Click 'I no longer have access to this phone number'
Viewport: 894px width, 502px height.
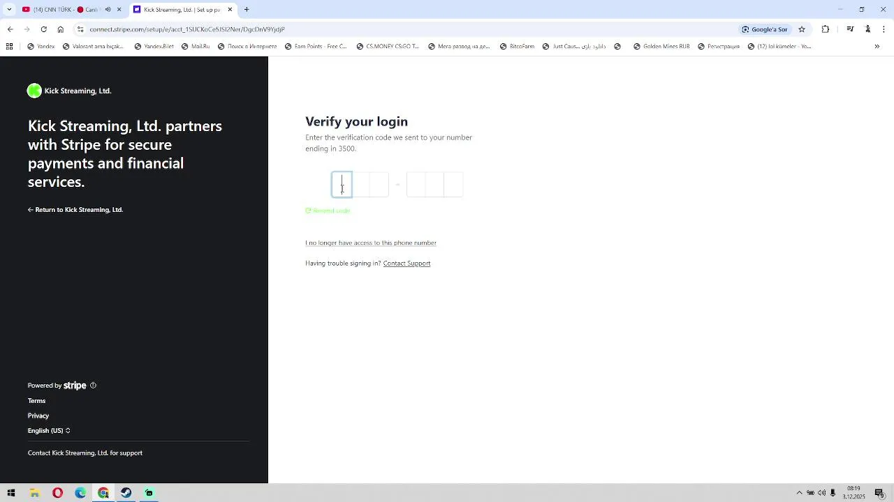click(371, 243)
